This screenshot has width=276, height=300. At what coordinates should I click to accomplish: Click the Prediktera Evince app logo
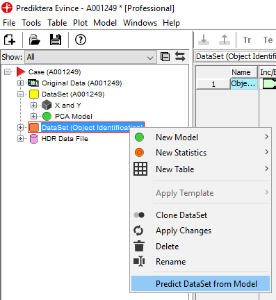(7, 8)
